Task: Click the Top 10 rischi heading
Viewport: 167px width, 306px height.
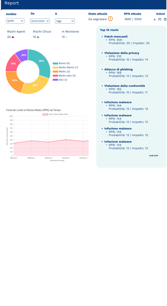Action: 109,30
